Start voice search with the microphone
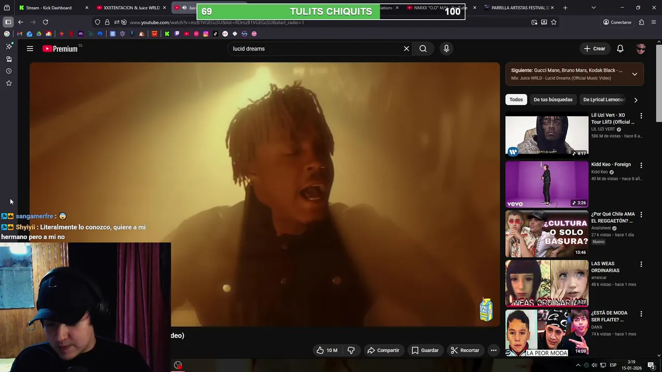Image resolution: width=662 pixels, height=372 pixels. (446, 49)
